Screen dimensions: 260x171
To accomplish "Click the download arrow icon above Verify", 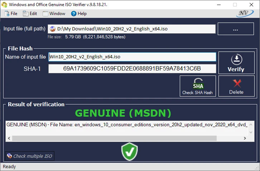I will 237,59.
